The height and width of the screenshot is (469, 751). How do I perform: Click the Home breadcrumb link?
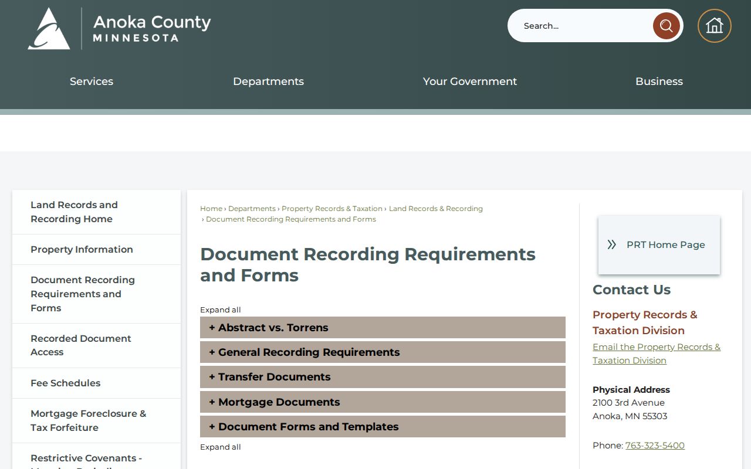pos(211,209)
